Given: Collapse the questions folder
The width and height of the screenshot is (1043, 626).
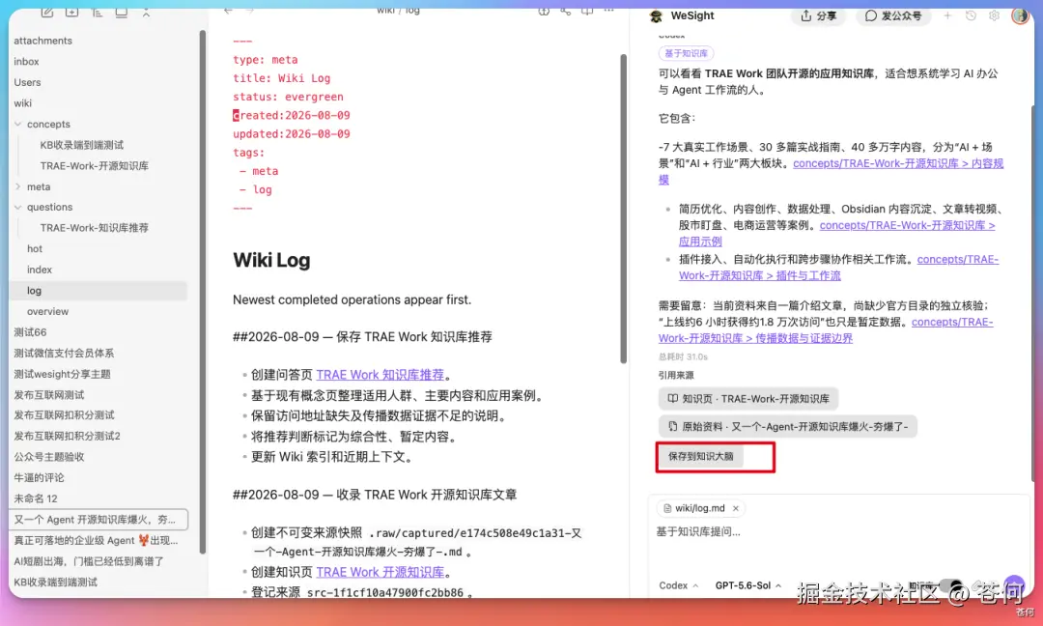Looking at the screenshot, I should (x=18, y=207).
